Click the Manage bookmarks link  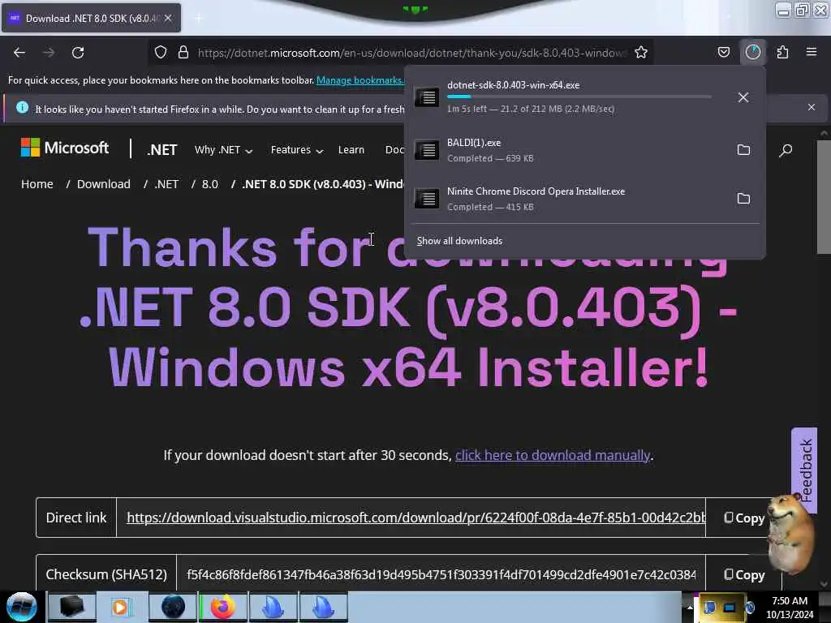coord(360,80)
